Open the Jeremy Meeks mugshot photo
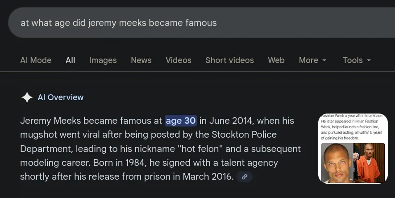The height and width of the screenshot is (198, 395). 336,162
